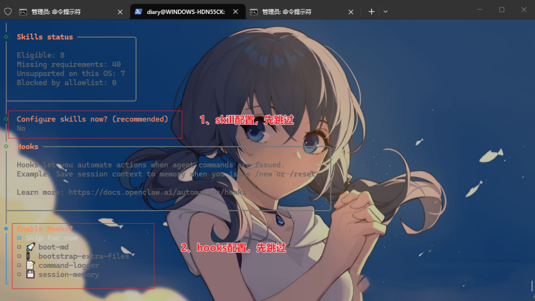535x301 pixels.
Task: Check the bootstrap-extra-files hook checkbox
Action: (x=19, y=256)
